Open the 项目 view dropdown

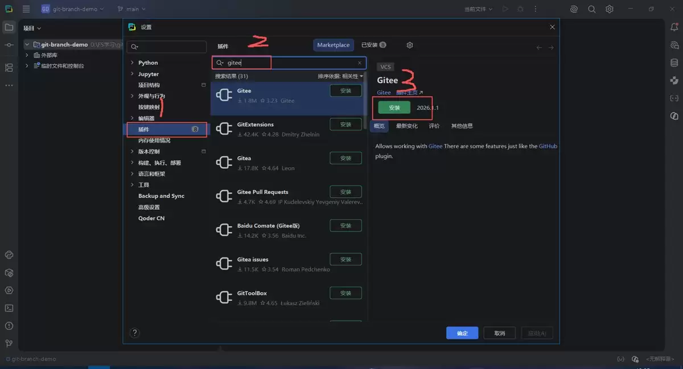(32, 28)
